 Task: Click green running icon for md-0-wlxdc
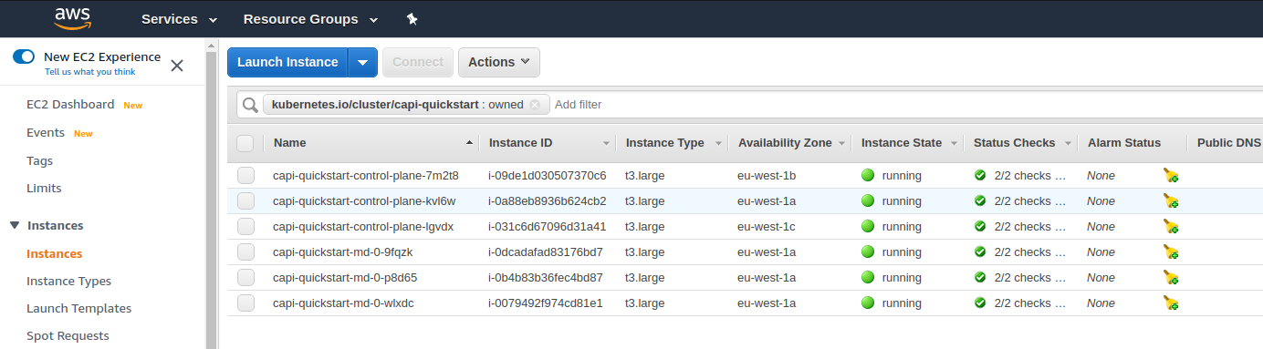[868, 303]
